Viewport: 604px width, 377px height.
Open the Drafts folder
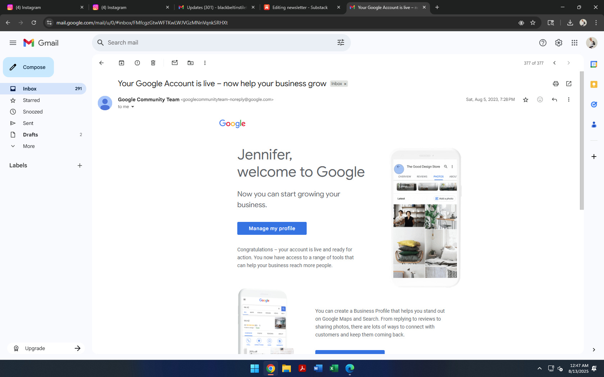point(43,135)
